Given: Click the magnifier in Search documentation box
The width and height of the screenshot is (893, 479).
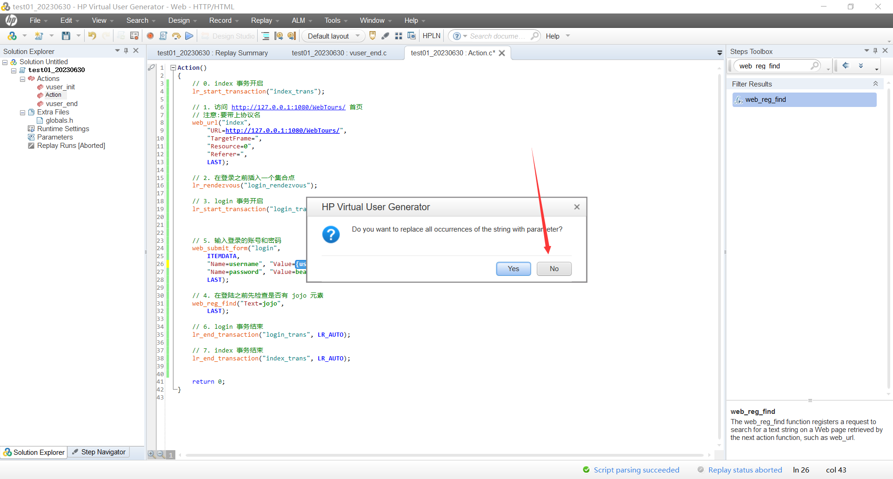Looking at the screenshot, I should click(535, 36).
